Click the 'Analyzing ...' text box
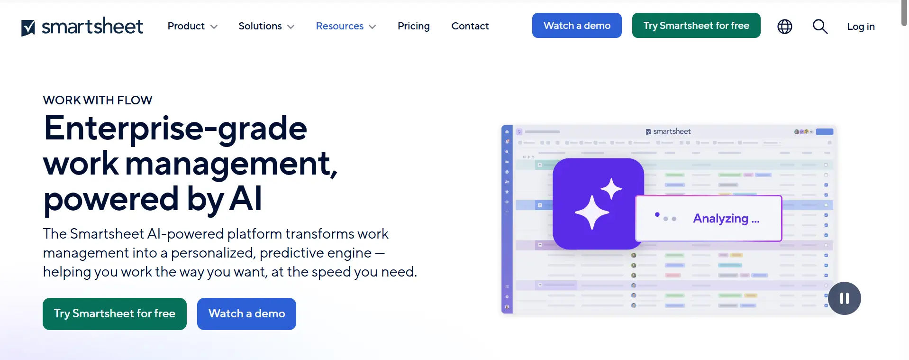 [x=708, y=218]
